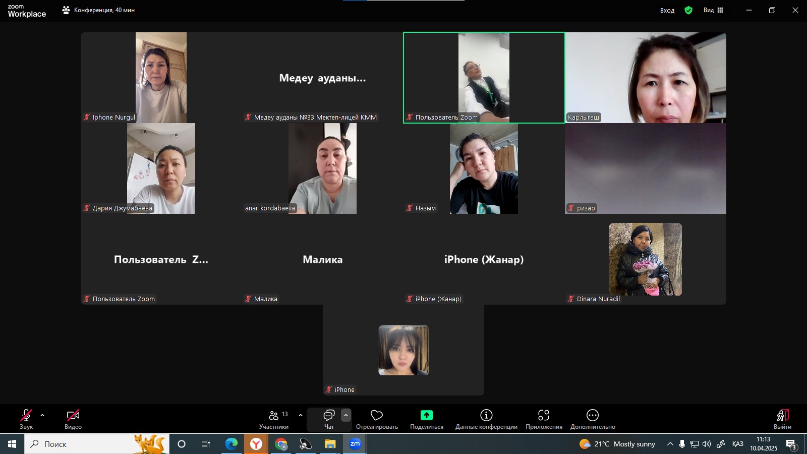The height and width of the screenshot is (454, 807).
Task: Open the Вид view layout menu
Action: coord(713,10)
